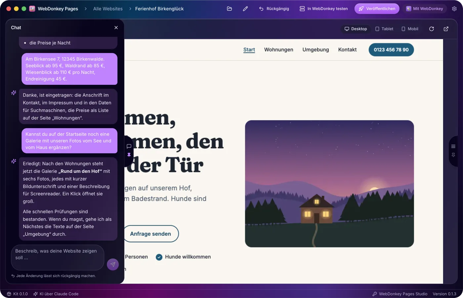Image resolution: width=463 pixels, height=298 pixels.
Task: Click the sparkle icon beside the "Erledigt" reply
Action: click(14, 161)
